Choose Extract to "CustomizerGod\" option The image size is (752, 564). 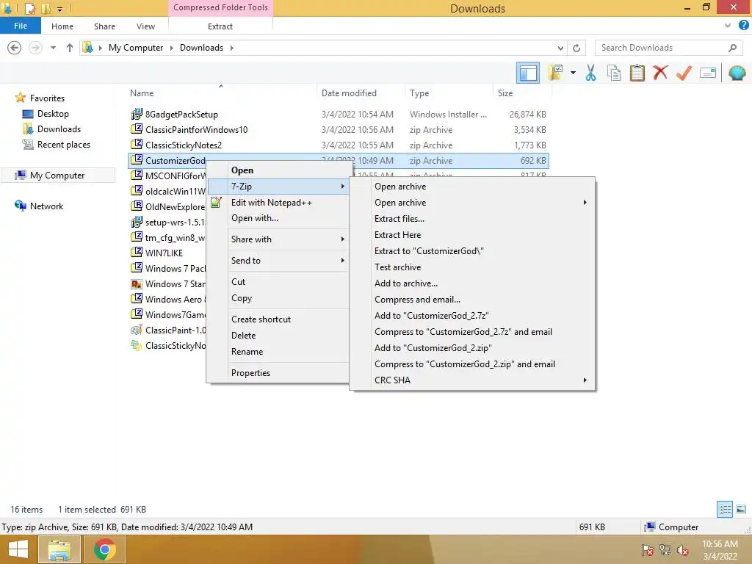click(472, 251)
